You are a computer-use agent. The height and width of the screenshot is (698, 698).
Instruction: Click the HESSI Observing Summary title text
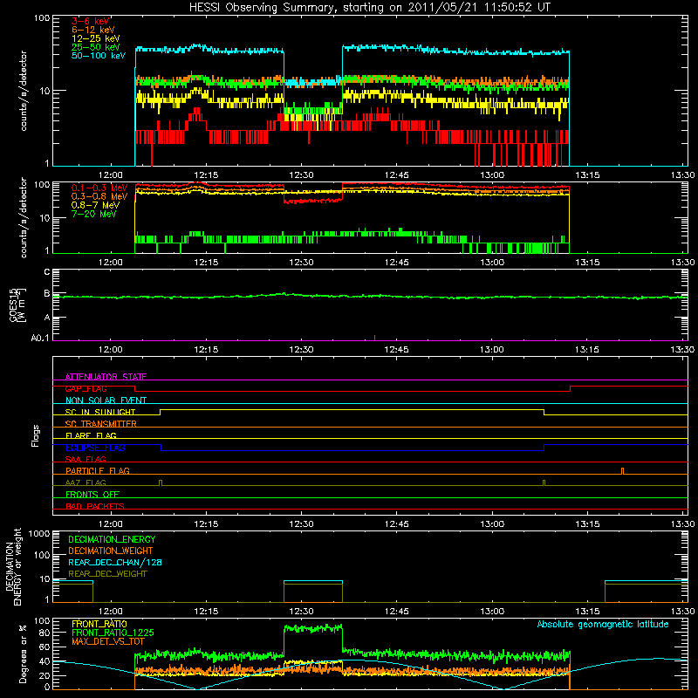pyautogui.click(x=369, y=8)
